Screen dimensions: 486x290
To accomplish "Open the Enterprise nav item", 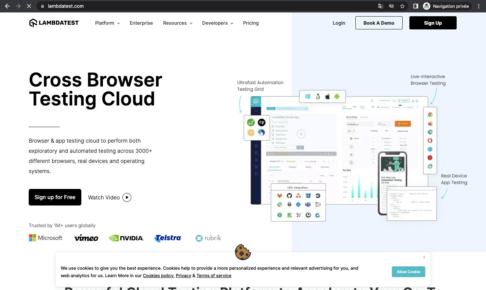I will tap(141, 23).
